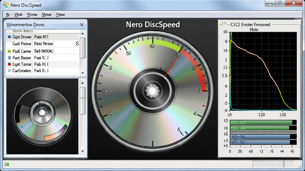305x171 pixels.
Task: Open the 'Vlotw' menu
Action: [x=32, y=15]
